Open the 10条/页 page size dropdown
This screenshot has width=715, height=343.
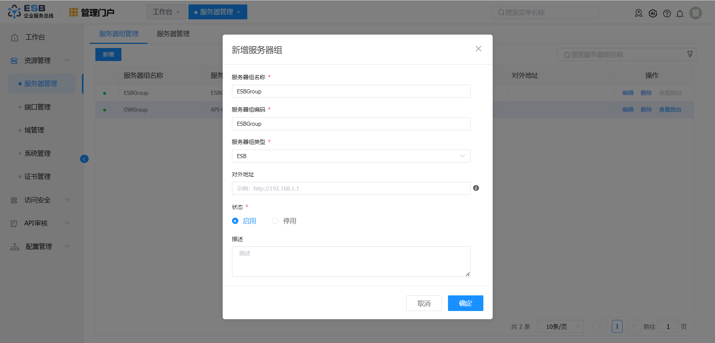click(x=562, y=327)
